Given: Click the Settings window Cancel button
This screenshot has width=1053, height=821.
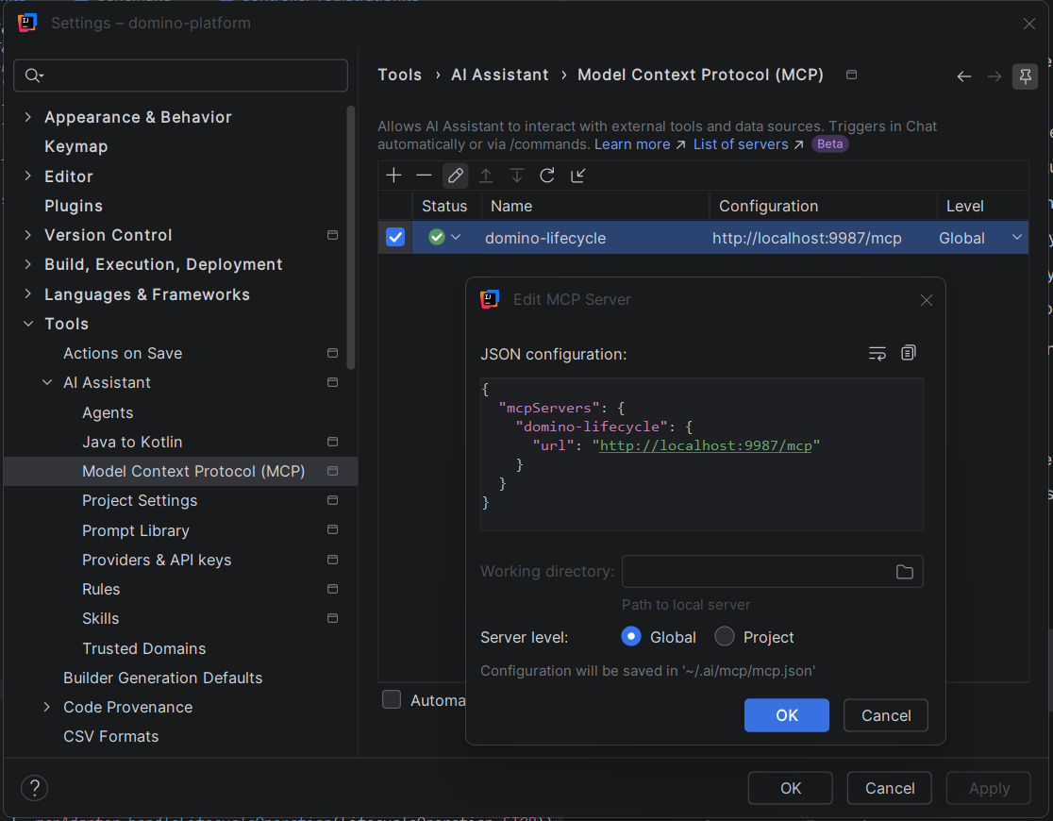Looking at the screenshot, I should pos(889,787).
